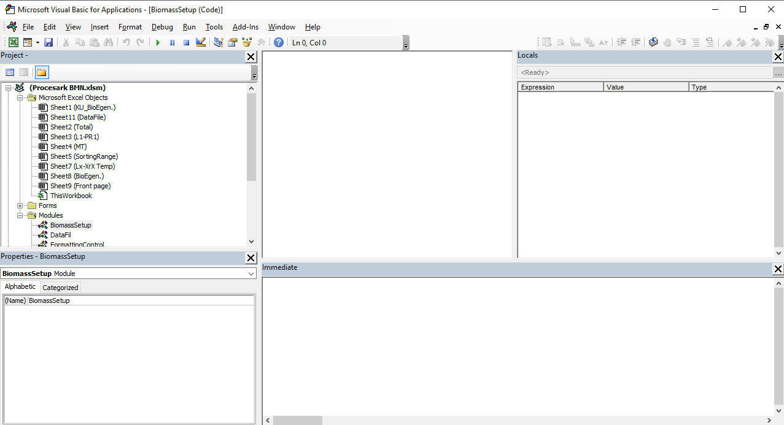Screen dimensions: 784x425
Task: Open the Properties Window toolbar icon
Action: (x=233, y=42)
